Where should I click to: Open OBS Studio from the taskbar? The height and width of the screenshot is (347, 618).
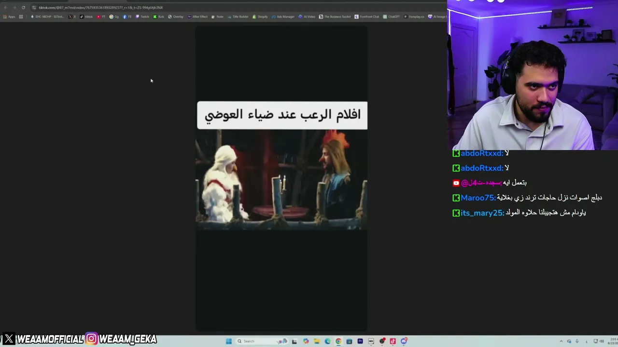(382, 341)
